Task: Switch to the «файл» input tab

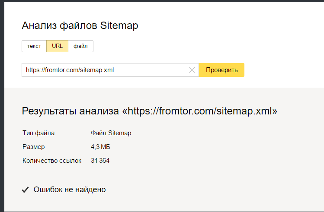Action: point(80,46)
